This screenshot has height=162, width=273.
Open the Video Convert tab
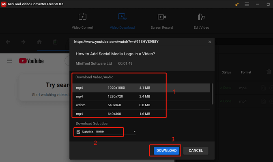[x=82, y=21]
